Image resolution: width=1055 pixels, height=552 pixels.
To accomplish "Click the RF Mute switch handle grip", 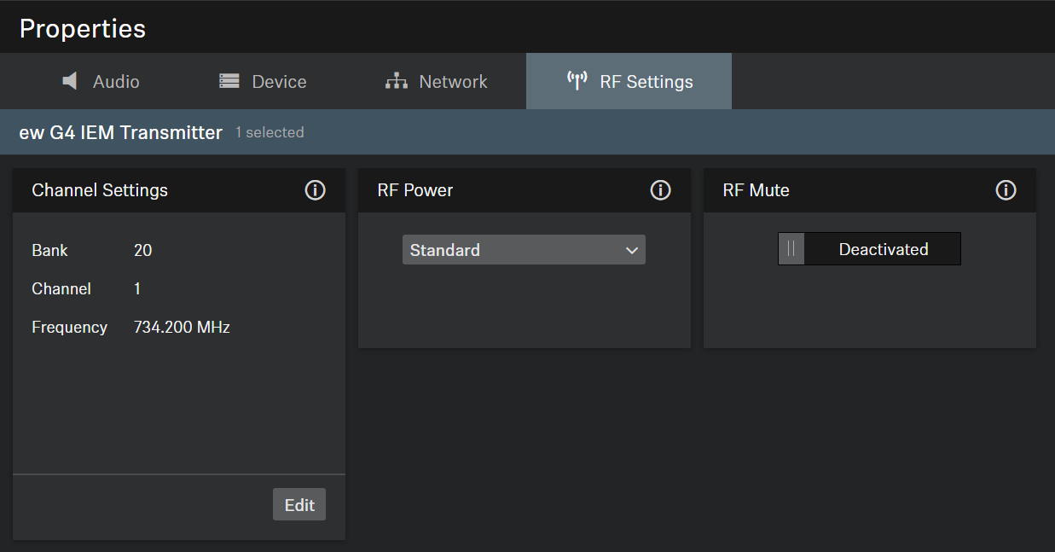I will point(791,249).
